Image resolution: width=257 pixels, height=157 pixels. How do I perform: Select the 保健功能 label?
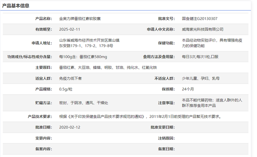[166, 43]
